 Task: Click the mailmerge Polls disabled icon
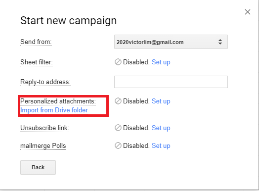click(118, 145)
